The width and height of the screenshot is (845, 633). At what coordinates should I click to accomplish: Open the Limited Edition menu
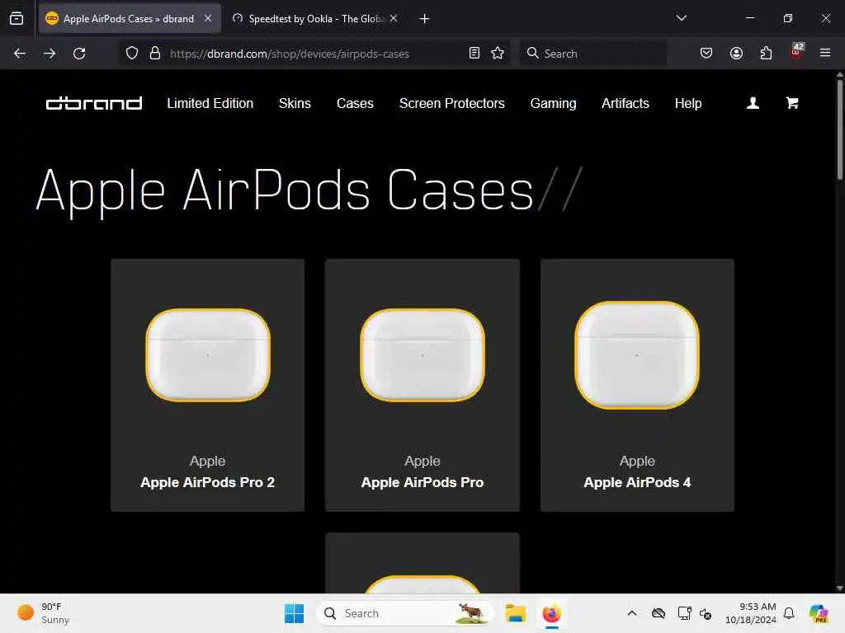point(210,103)
